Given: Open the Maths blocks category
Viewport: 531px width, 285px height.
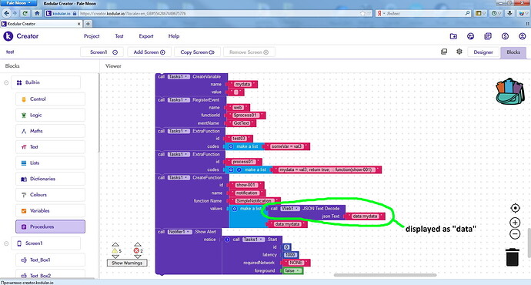Looking at the screenshot, I should (50, 131).
